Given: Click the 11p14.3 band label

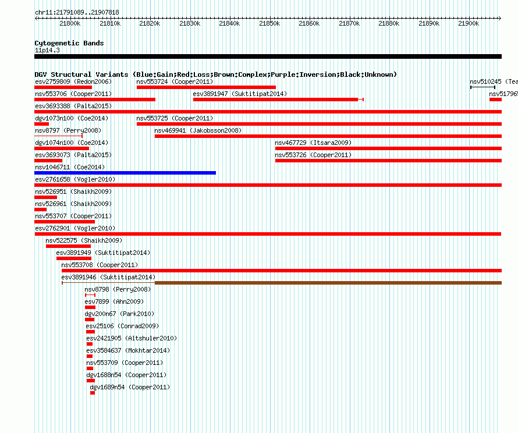Looking at the screenshot, I should pos(47,50).
